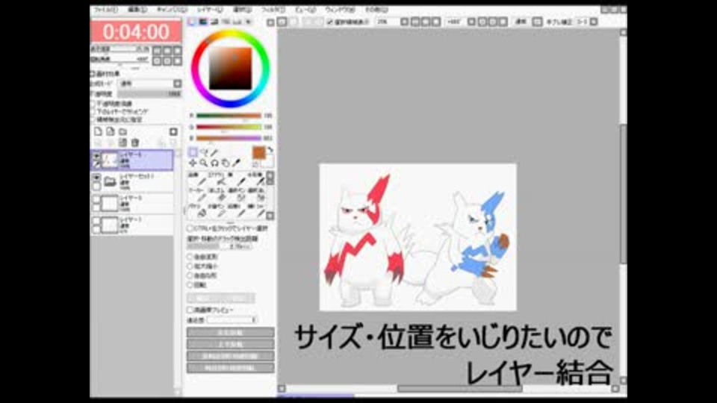Select the lasso selection tool

(204, 152)
